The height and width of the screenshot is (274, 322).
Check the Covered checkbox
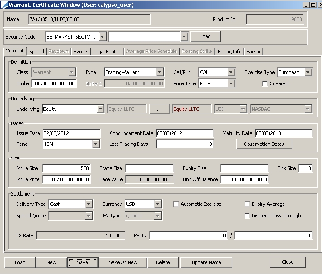pos(265,83)
